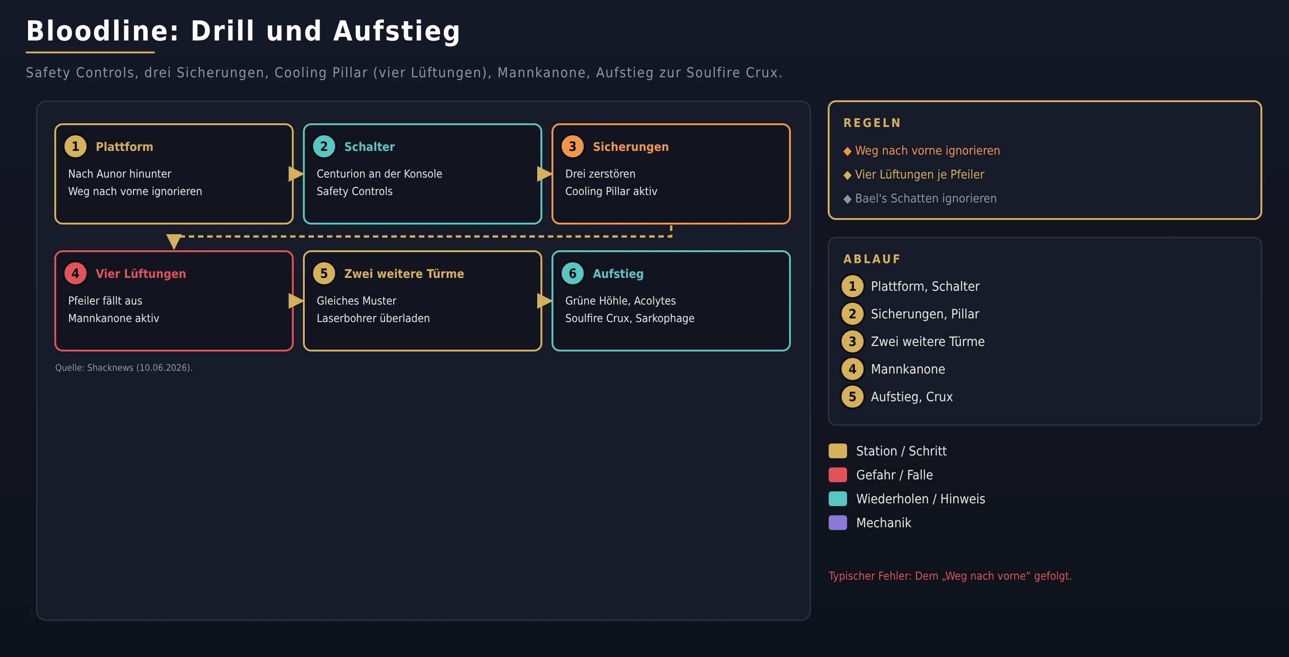
Task: Click the orange number 3 badge beside Sicherungen
Action: (x=572, y=146)
